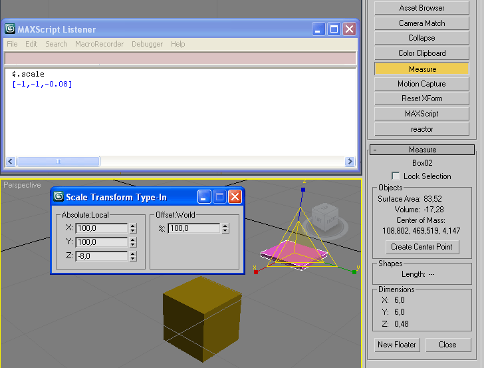Open the reactor utility
484x368 pixels.
coord(422,129)
